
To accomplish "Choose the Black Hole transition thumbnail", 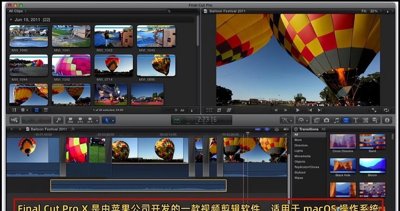I will (x=343, y=166).
